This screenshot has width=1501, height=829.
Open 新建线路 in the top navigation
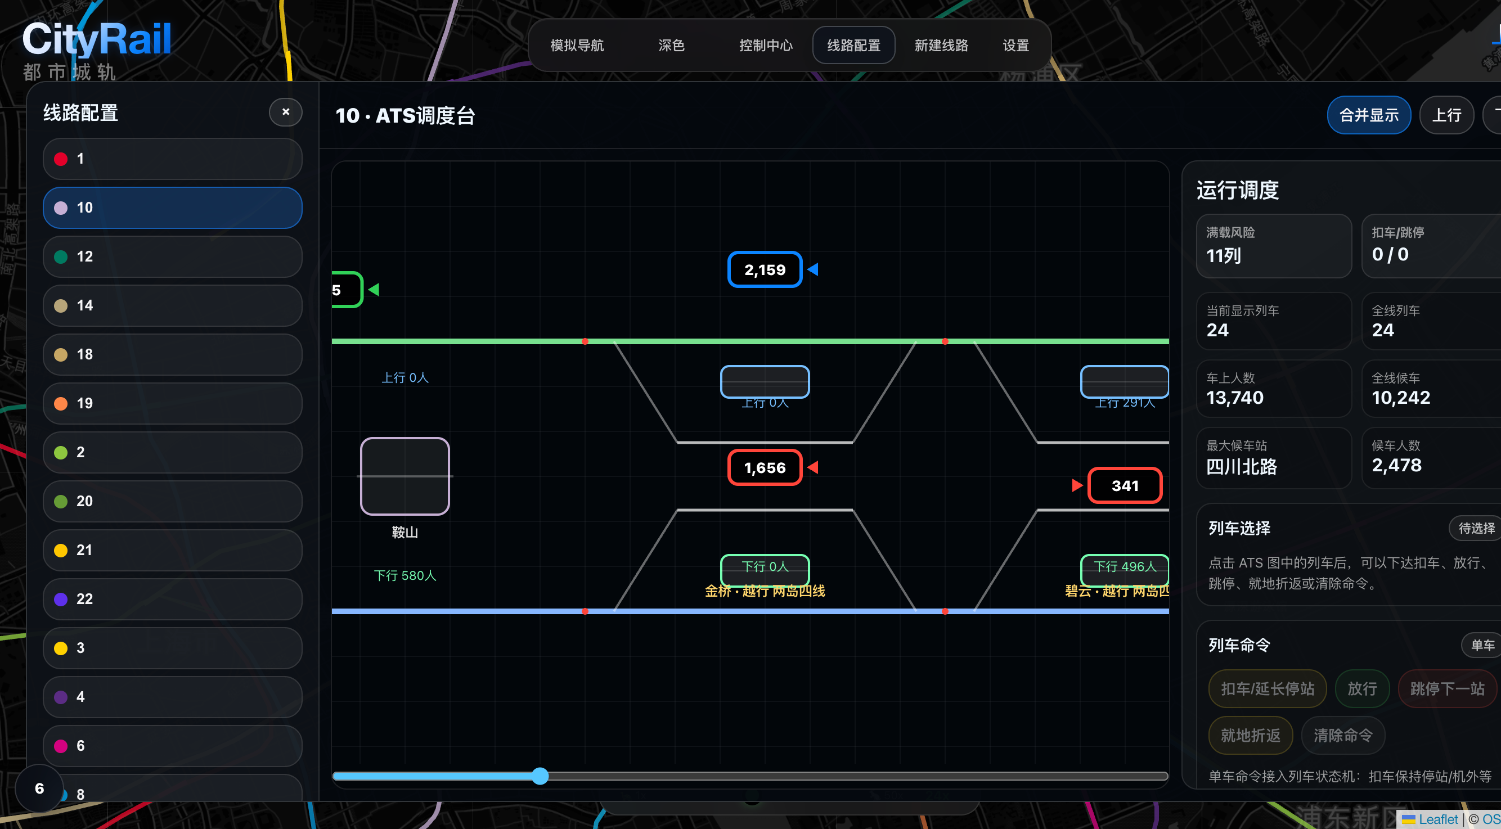pos(941,46)
